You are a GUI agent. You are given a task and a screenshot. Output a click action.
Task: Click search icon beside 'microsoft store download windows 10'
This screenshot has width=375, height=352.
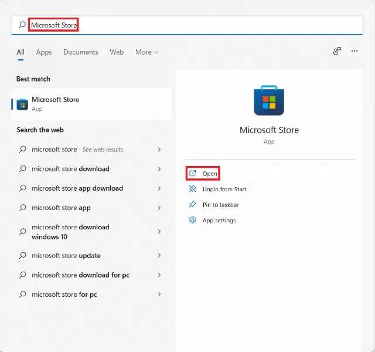coord(22,232)
